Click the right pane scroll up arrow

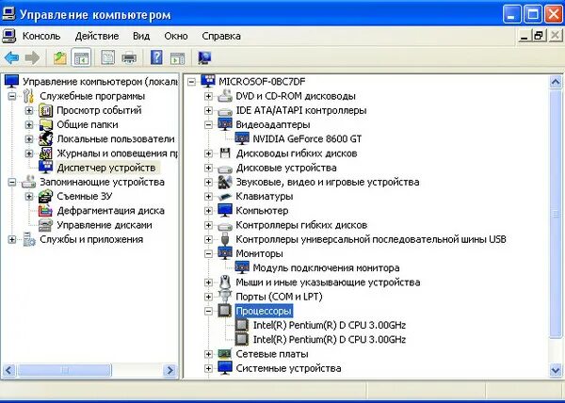[x=556, y=83]
